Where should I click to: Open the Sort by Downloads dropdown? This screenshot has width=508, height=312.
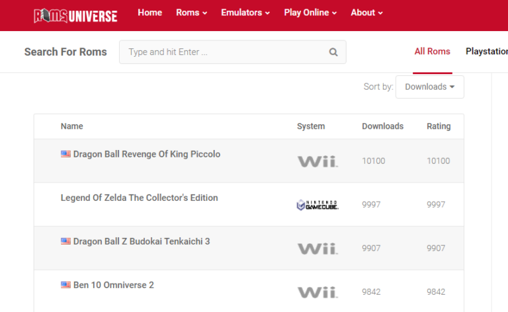click(429, 87)
